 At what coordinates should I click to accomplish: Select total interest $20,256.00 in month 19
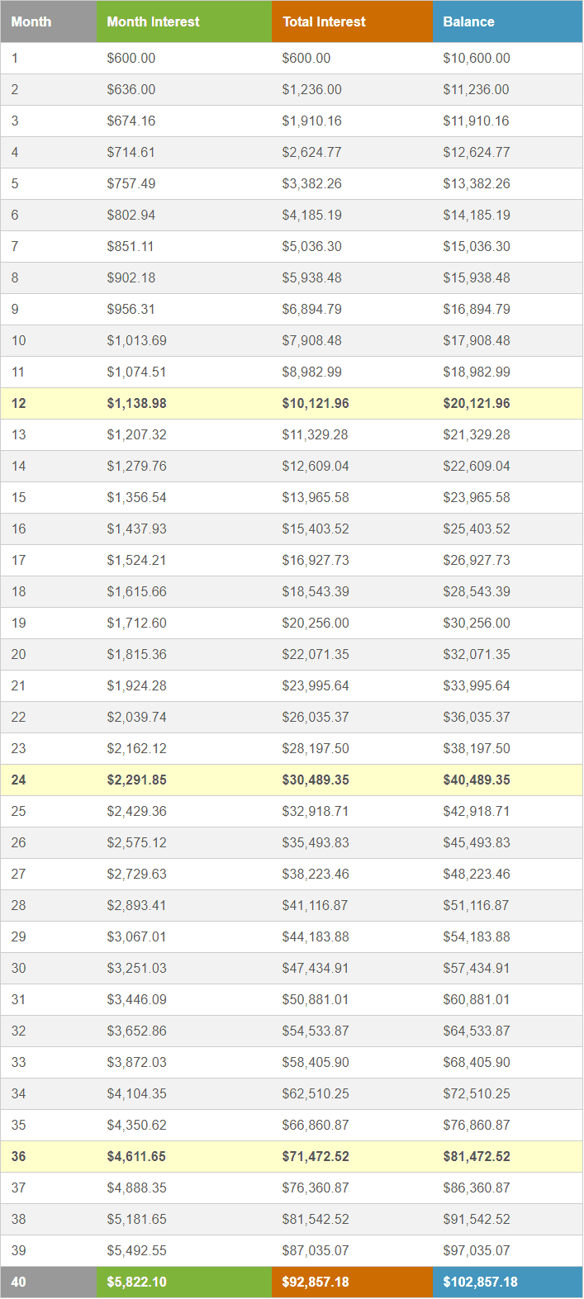pos(316,623)
